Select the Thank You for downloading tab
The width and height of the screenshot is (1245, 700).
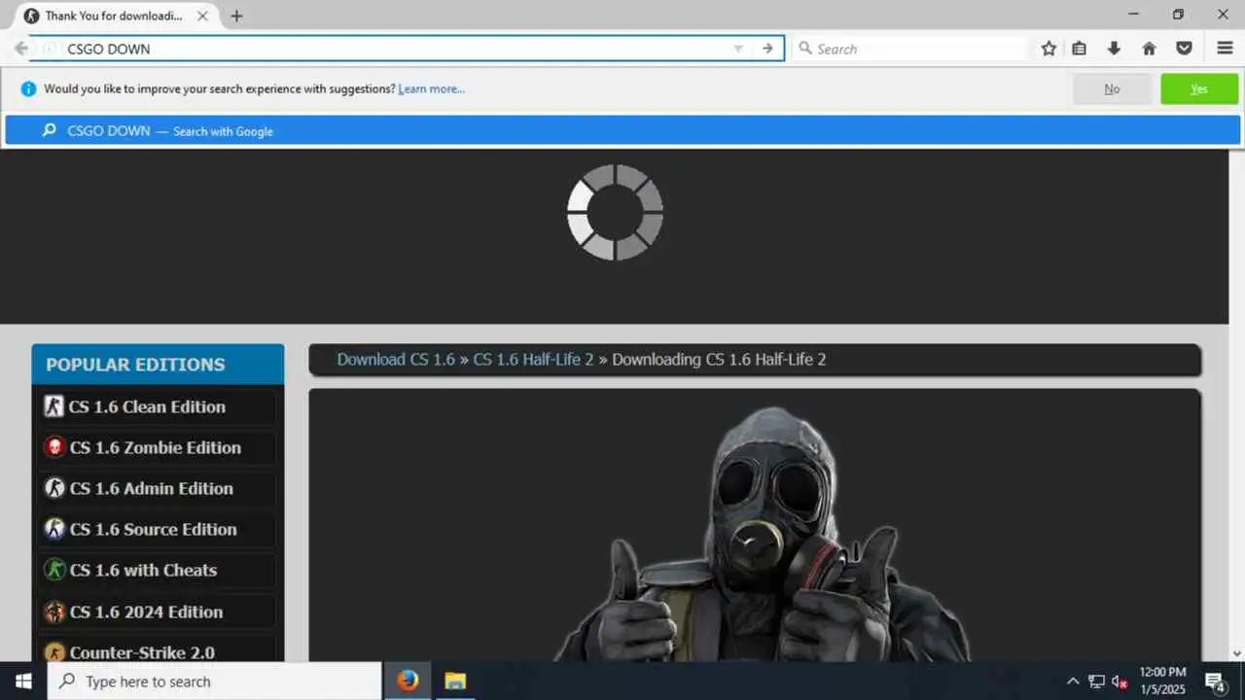point(117,16)
